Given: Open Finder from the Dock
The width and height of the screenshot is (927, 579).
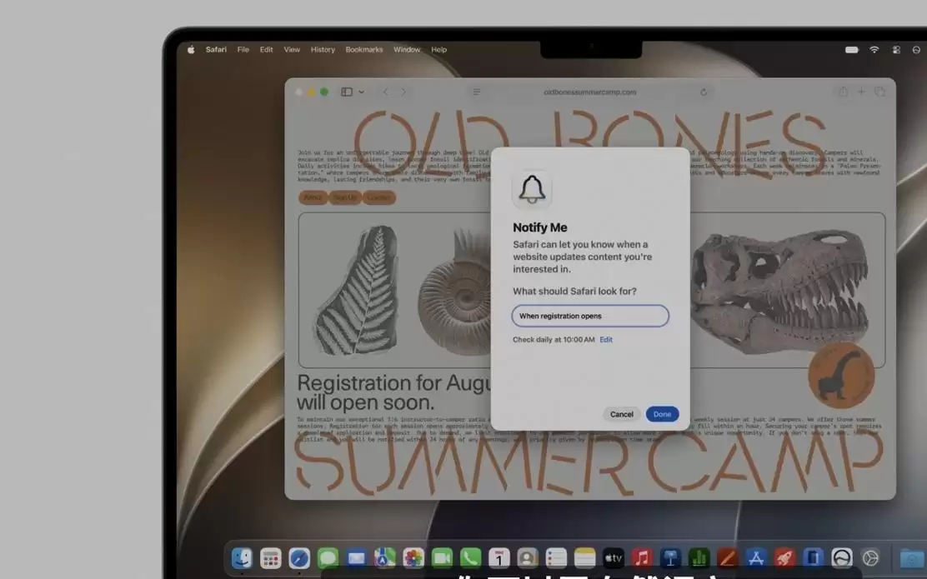Looking at the screenshot, I should [242, 557].
